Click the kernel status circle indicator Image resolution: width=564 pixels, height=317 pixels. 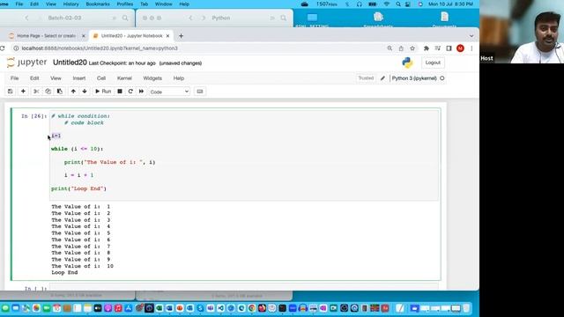coord(442,78)
